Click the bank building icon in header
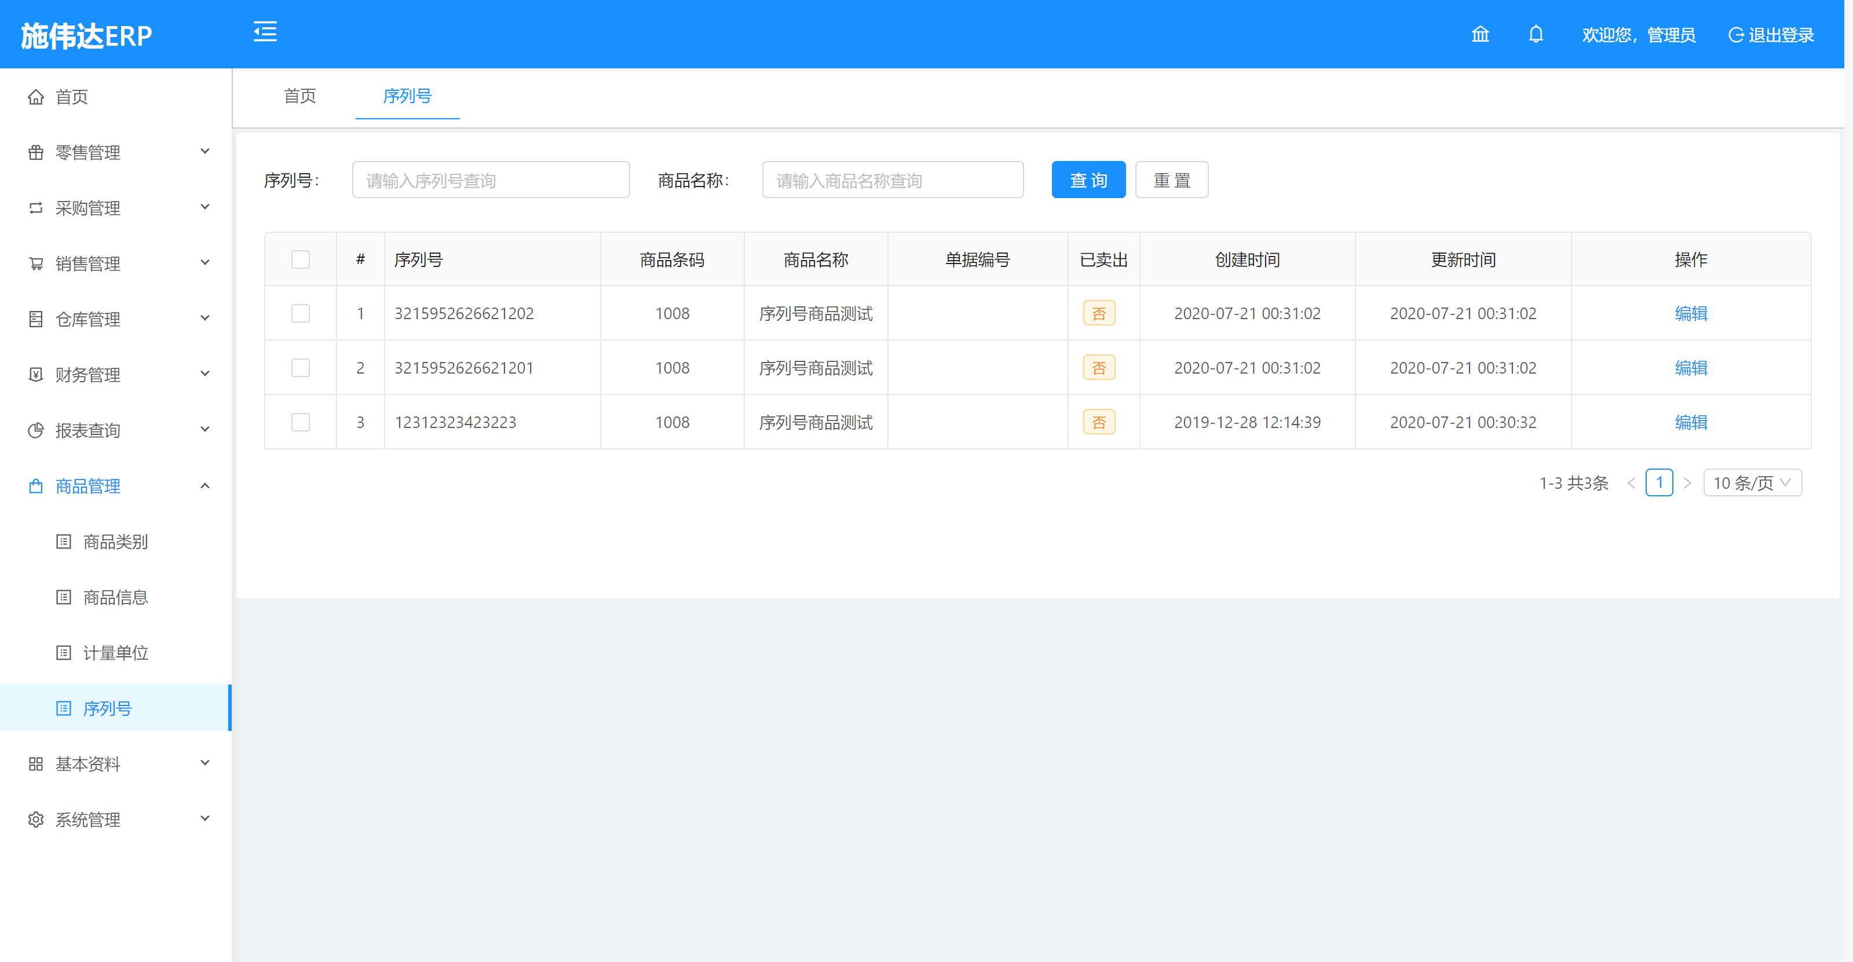The height and width of the screenshot is (962, 1853). [1479, 35]
